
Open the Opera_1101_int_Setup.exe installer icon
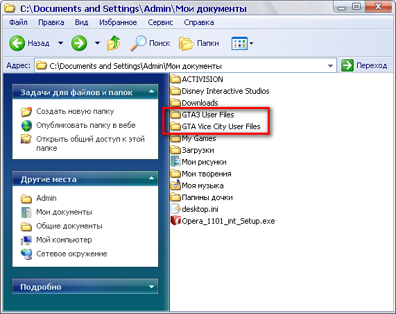175,221
